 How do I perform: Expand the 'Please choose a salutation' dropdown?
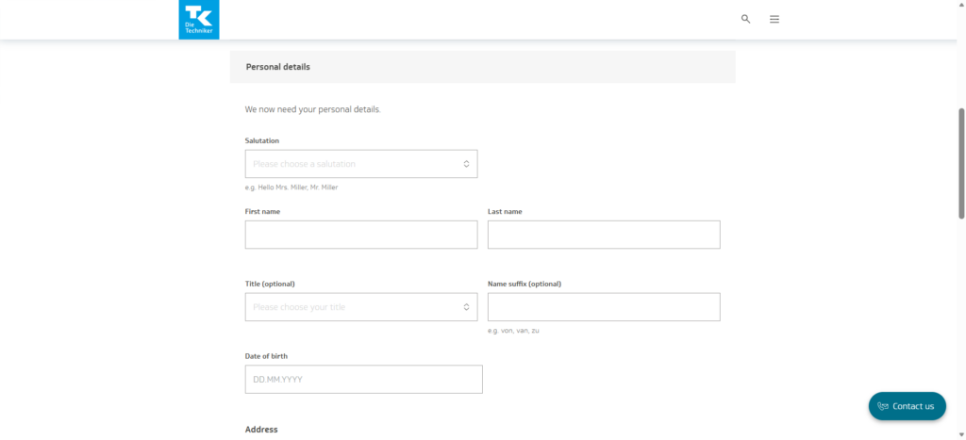tap(360, 164)
